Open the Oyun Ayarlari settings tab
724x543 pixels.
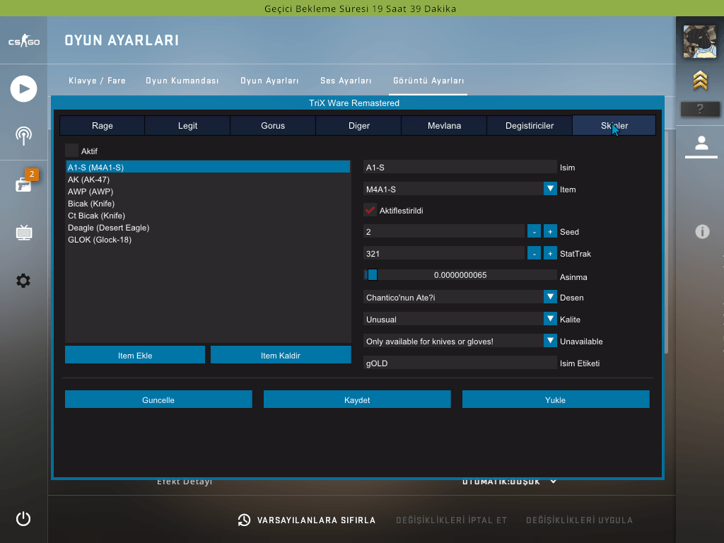click(x=269, y=81)
